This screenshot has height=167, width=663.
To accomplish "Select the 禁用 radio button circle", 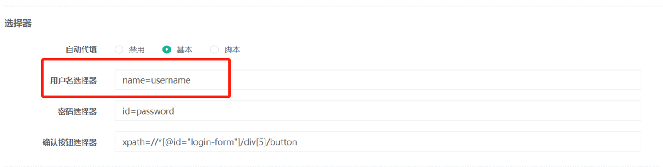I will 119,50.
